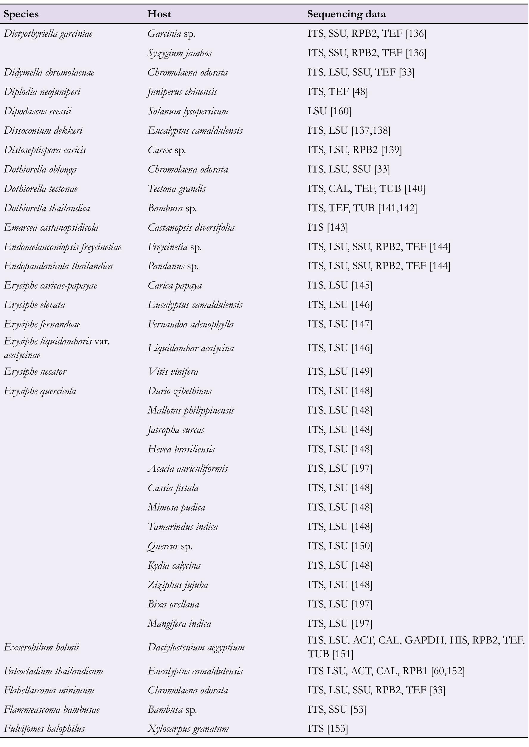Click citation [140] in Dothiorella tectonae row
This screenshot has width=529, height=747.
pyautogui.click(x=415, y=189)
